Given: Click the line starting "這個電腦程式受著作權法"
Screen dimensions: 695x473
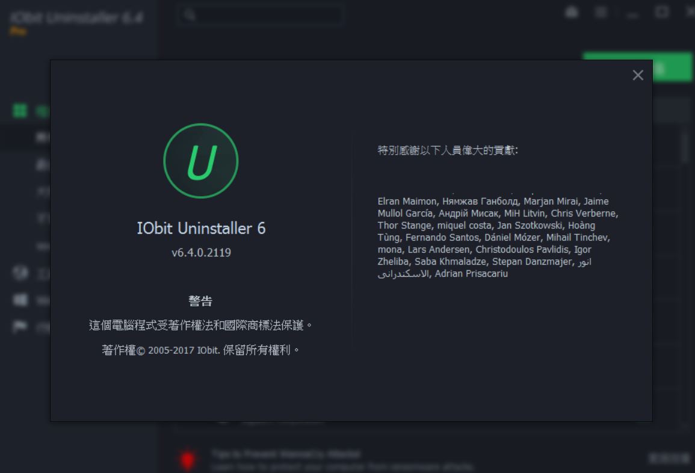Looking at the screenshot, I should click(x=201, y=326).
